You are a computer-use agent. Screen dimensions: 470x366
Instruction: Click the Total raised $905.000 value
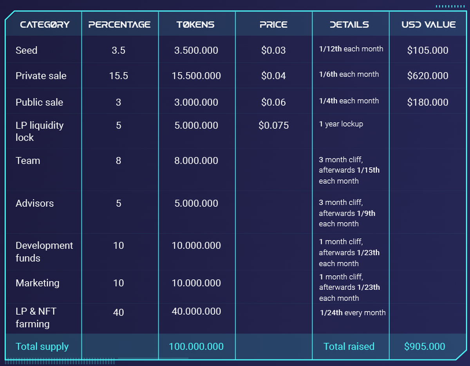click(x=425, y=346)
